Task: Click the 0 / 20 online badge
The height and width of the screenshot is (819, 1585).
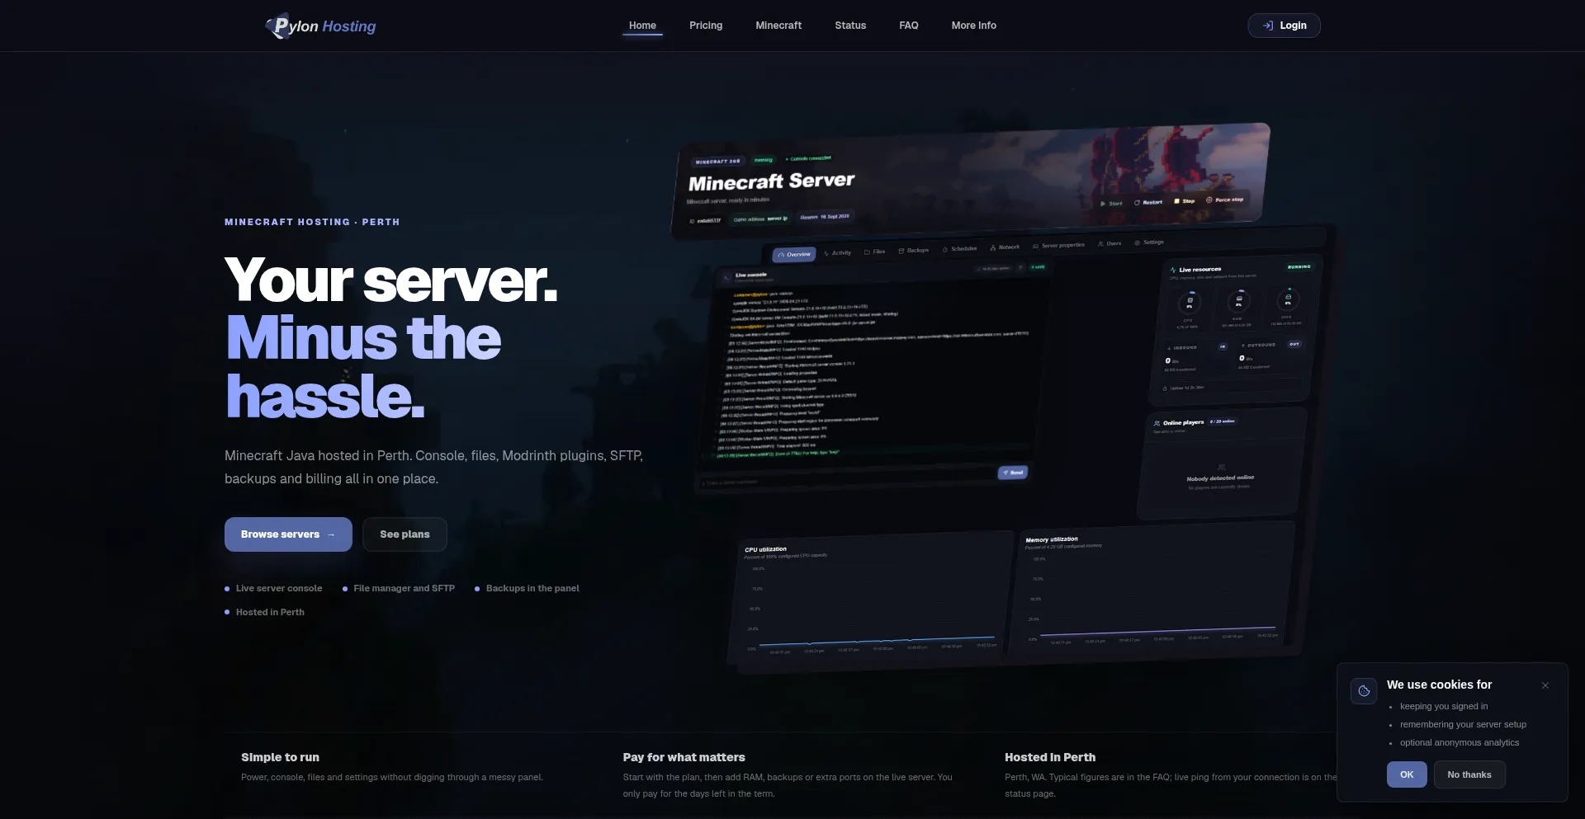Action: (1223, 421)
